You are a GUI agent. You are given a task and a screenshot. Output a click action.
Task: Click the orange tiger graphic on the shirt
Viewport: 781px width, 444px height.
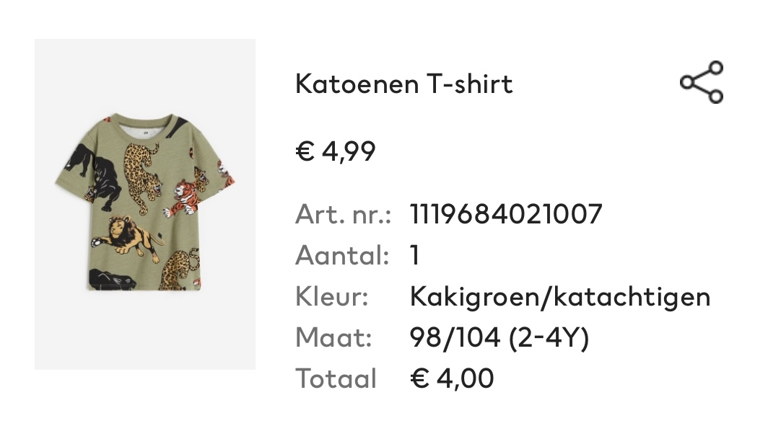click(184, 197)
